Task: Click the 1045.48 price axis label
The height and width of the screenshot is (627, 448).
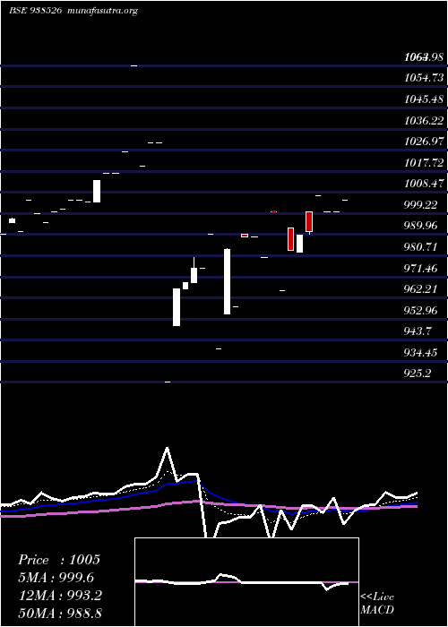Action: click(424, 99)
